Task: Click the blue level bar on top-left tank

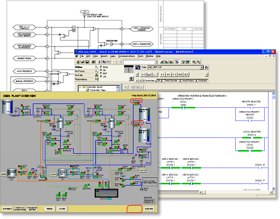Action: [11, 107]
